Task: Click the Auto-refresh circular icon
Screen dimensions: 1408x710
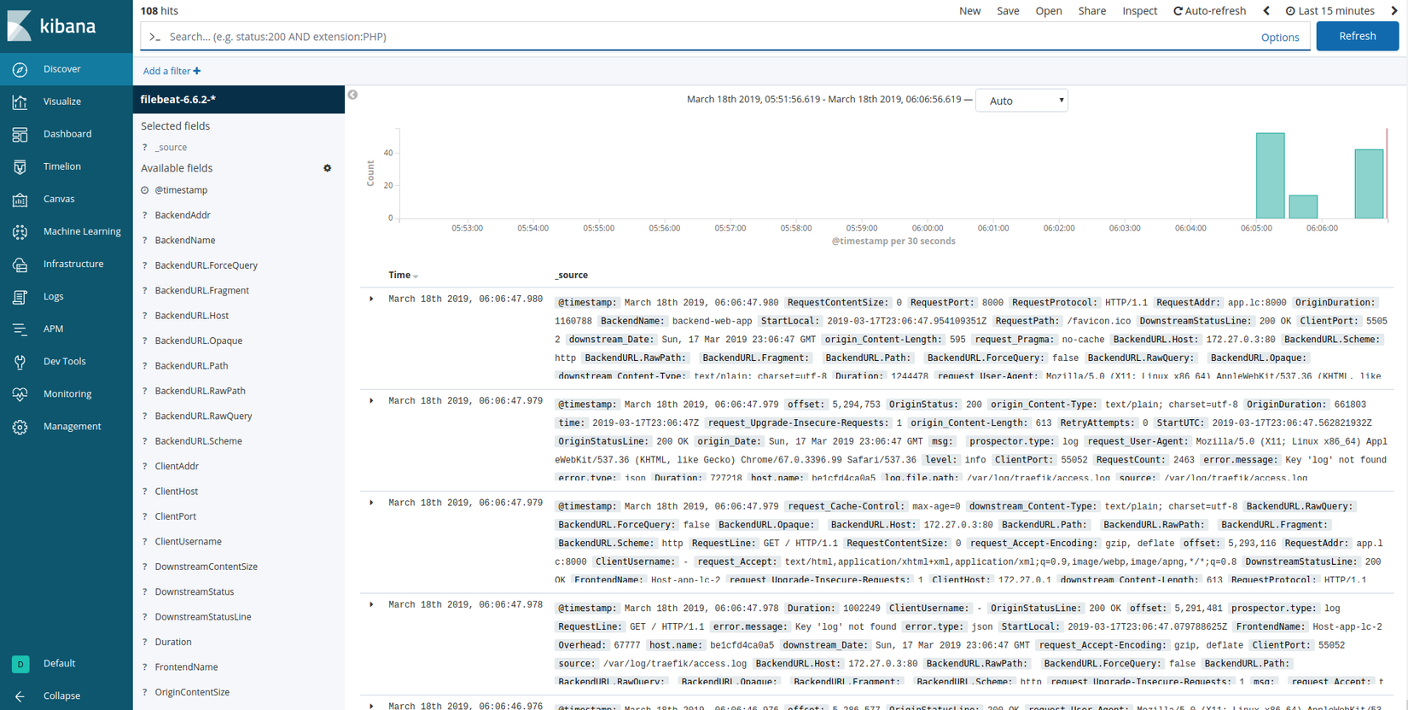Action: pos(1178,11)
